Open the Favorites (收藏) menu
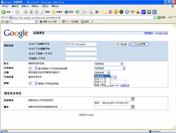Image resolution: width=176 pixels, height=133 pixels. click(x=35, y=6)
